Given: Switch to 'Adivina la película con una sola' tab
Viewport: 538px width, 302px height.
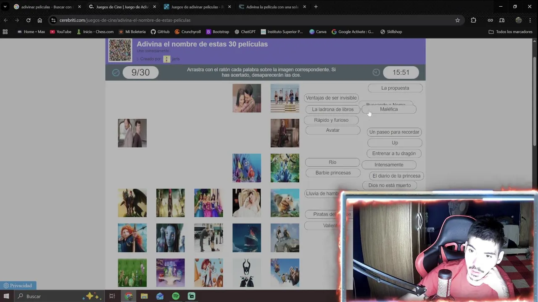Looking at the screenshot, I should tap(272, 7).
